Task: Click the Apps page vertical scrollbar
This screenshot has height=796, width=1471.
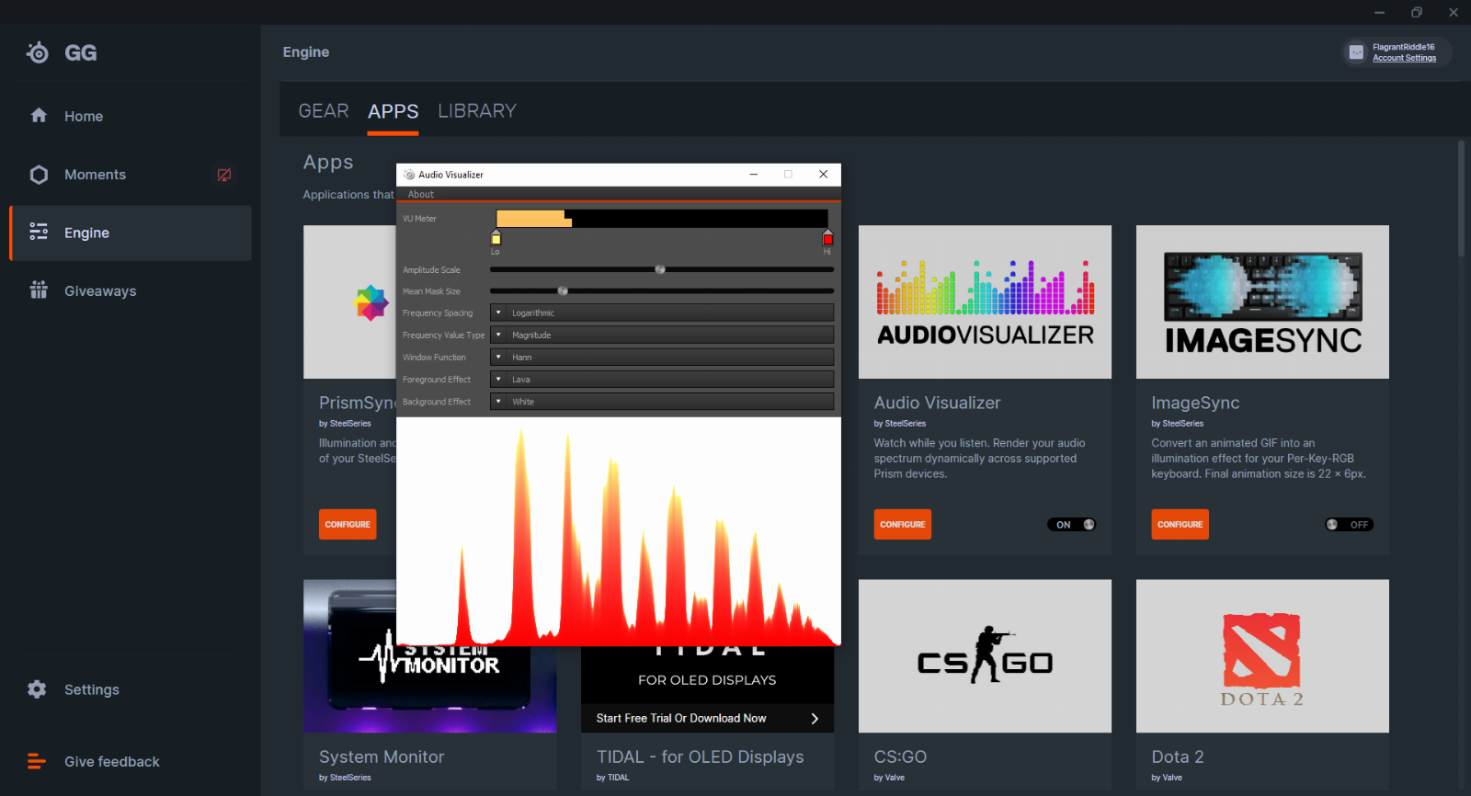Action: click(x=1462, y=199)
